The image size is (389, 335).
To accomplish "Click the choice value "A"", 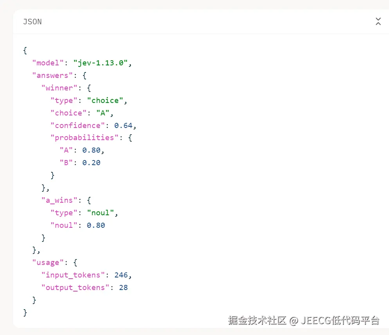I will click(103, 113).
